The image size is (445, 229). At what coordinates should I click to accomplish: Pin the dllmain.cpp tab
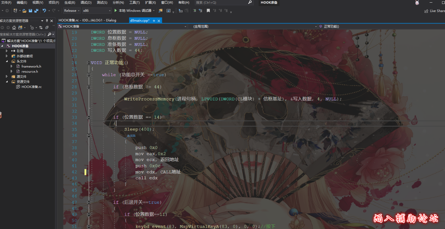(x=154, y=20)
